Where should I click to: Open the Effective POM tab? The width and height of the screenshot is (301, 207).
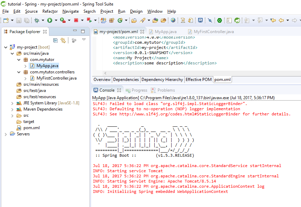199,80
